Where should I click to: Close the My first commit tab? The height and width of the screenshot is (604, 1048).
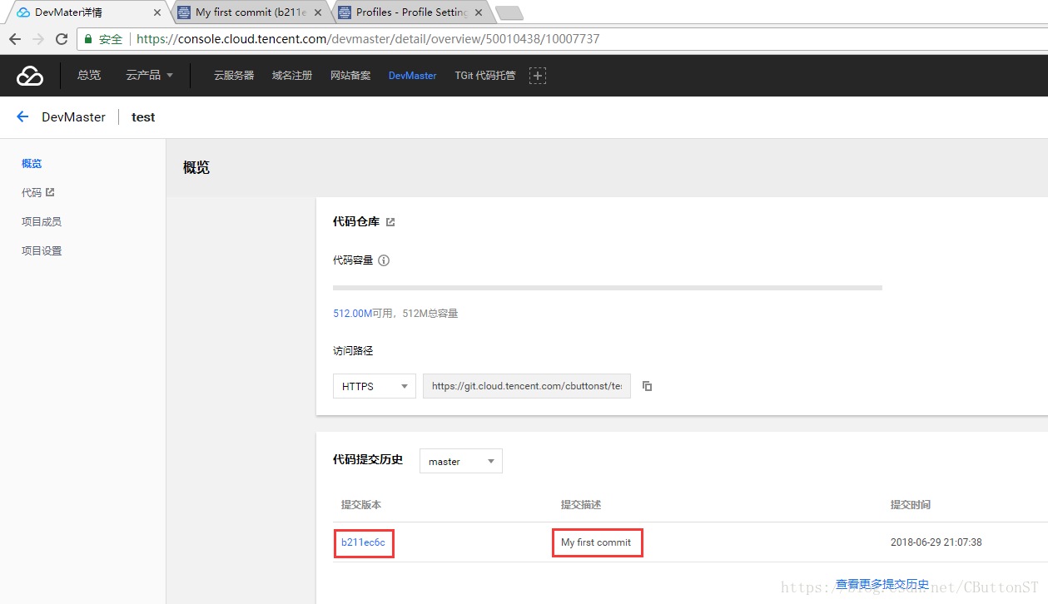(x=318, y=12)
